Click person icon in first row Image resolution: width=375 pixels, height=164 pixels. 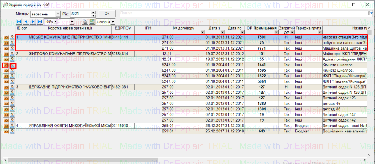(12, 38)
